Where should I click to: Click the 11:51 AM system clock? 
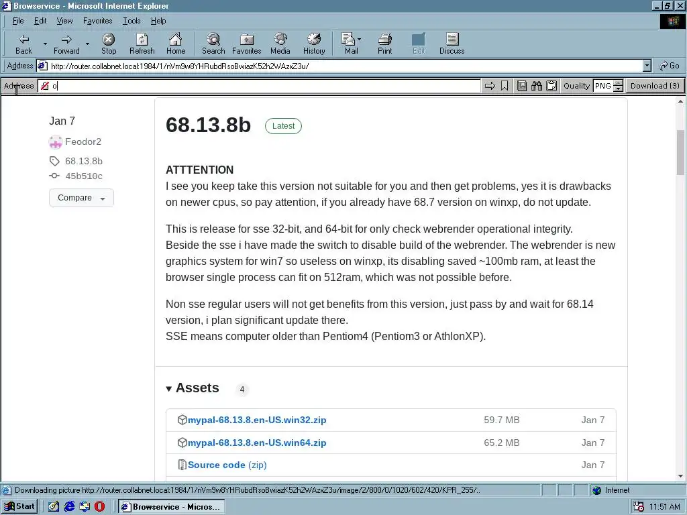pyautogui.click(x=665, y=507)
